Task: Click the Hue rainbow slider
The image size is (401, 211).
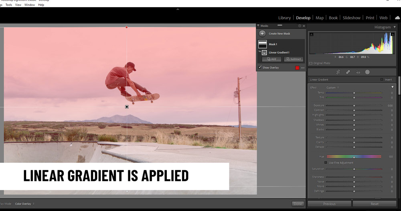Action: (x=354, y=157)
